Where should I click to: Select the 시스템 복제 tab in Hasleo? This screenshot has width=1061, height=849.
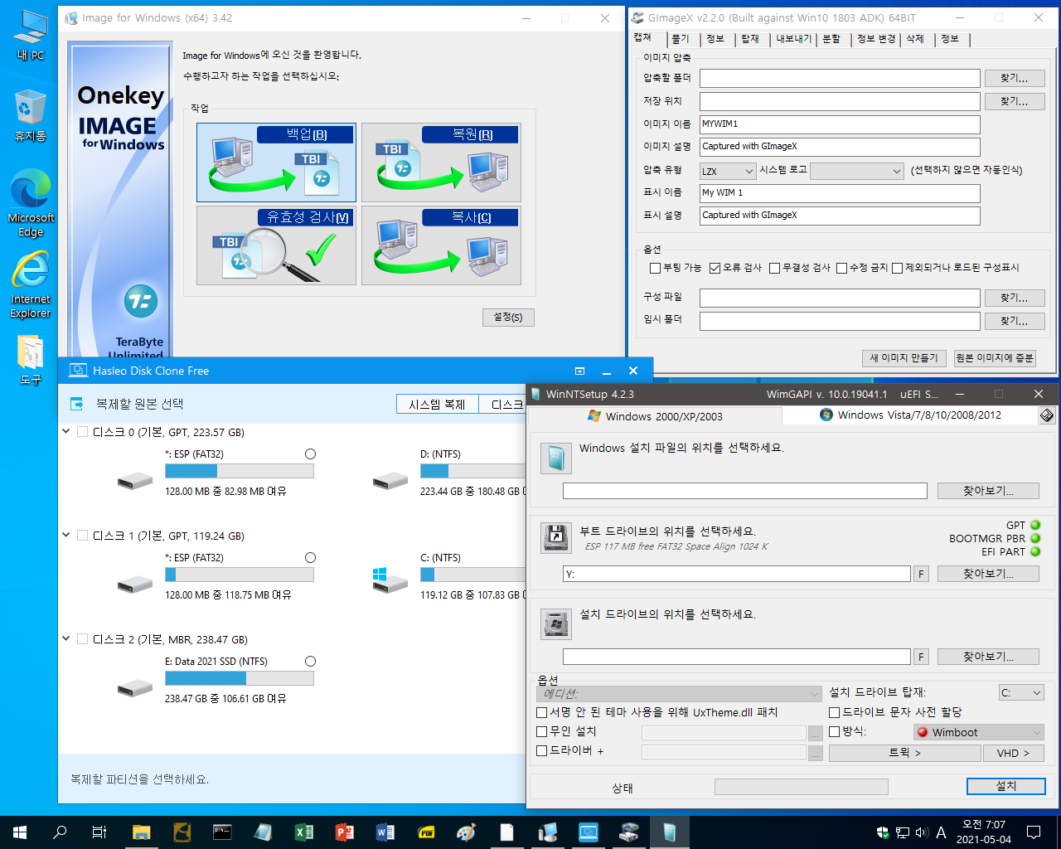(x=437, y=404)
